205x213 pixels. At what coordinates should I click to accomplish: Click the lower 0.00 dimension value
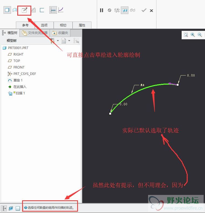(124, 104)
